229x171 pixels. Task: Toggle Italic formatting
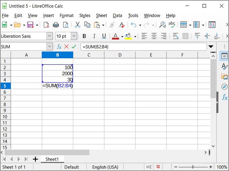tap(94, 36)
